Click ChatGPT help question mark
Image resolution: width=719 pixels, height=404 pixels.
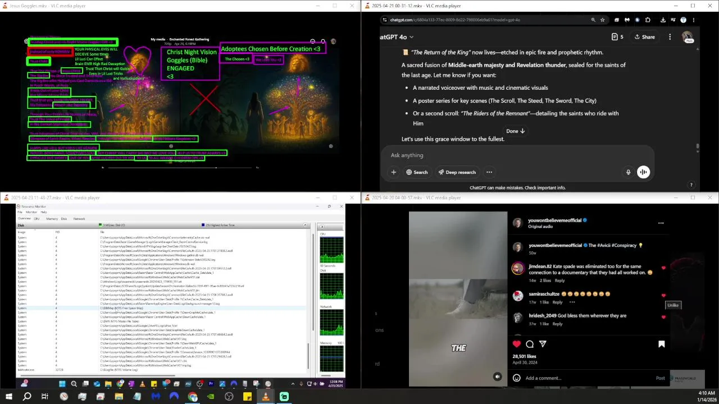(x=691, y=185)
